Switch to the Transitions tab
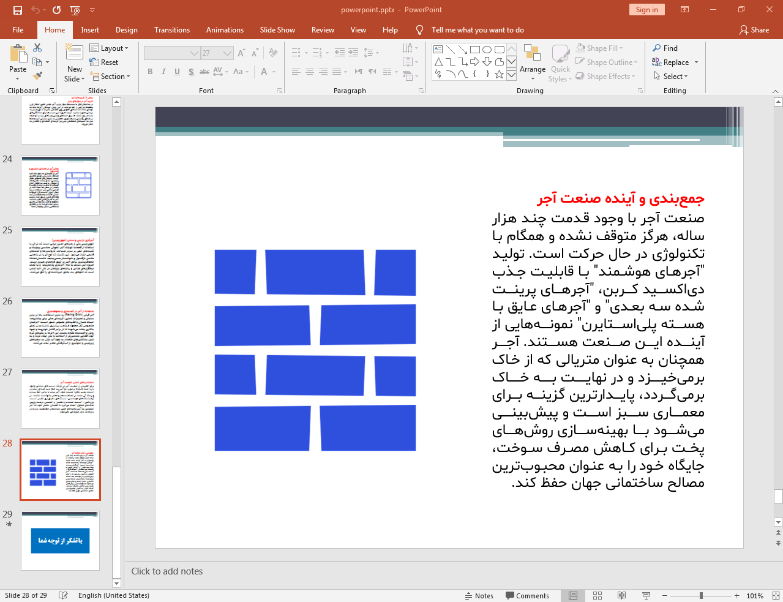783x602 pixels. [x=172, y=29]
